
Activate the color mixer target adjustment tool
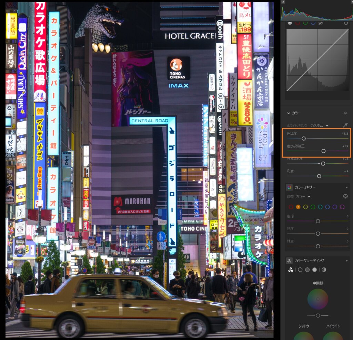345,197
